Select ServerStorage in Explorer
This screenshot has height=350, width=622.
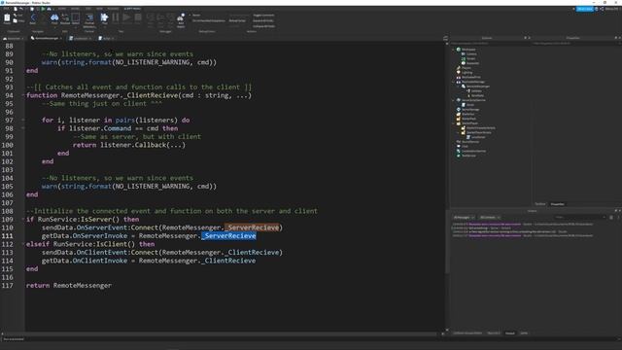[x=470, y=110]
